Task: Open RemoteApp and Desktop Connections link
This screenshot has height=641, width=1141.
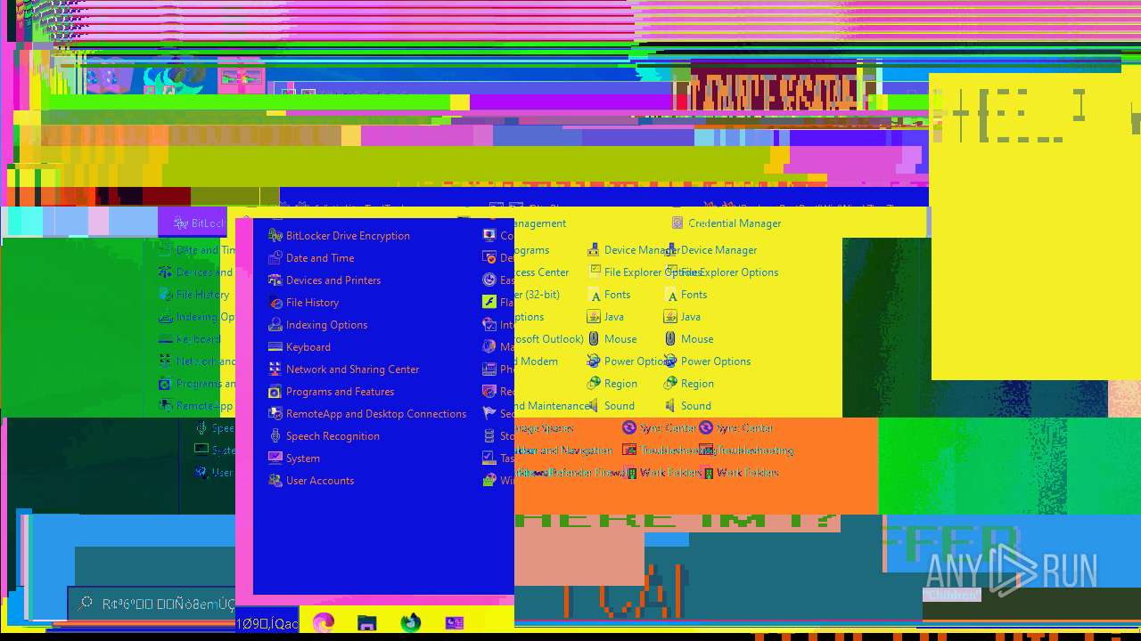Action: 376,414
